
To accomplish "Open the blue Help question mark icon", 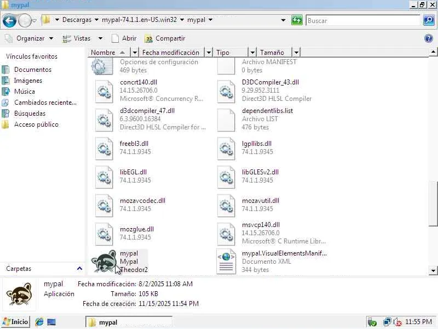I will (429, 38).
